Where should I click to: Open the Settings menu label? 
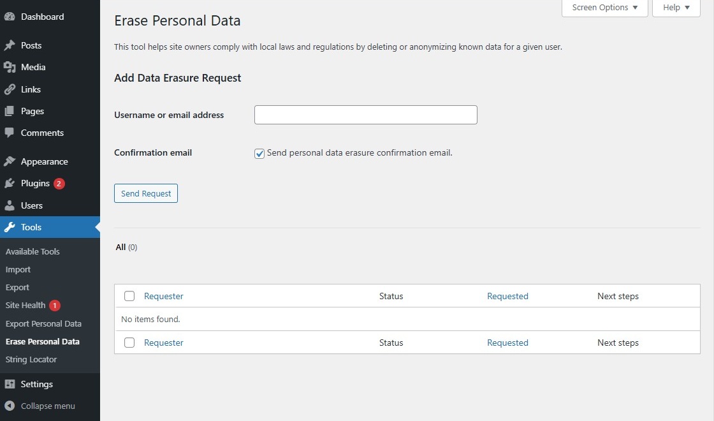(37, 384)
